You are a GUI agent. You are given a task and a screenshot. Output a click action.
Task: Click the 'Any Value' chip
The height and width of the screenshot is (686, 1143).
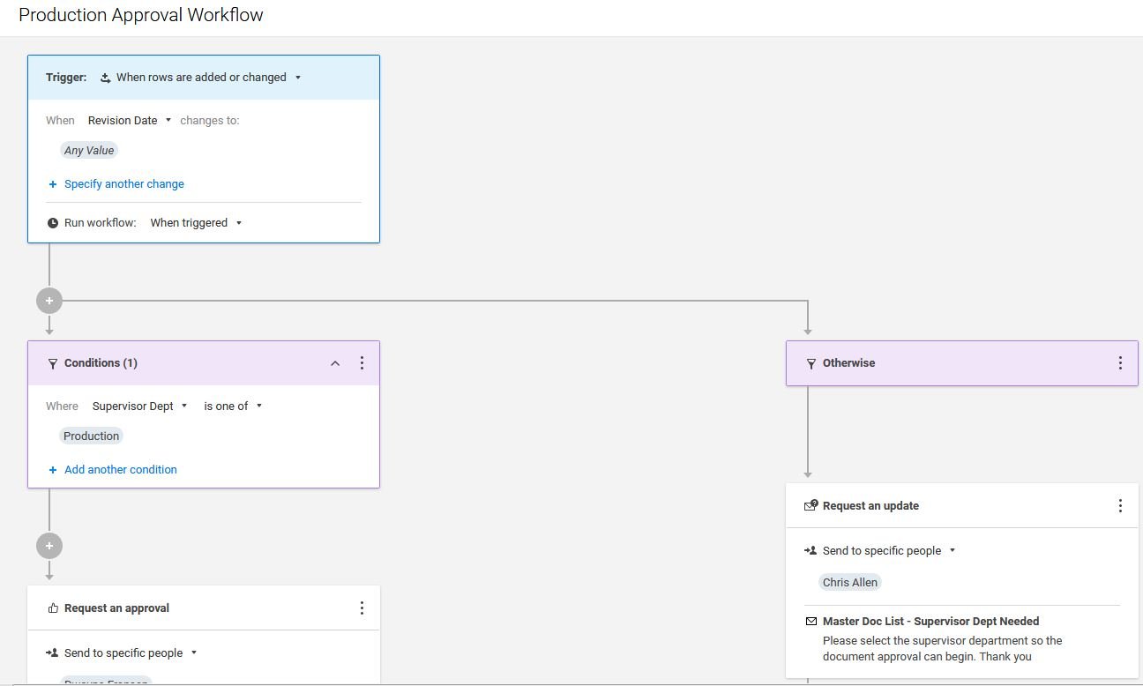tap(89, 151)
